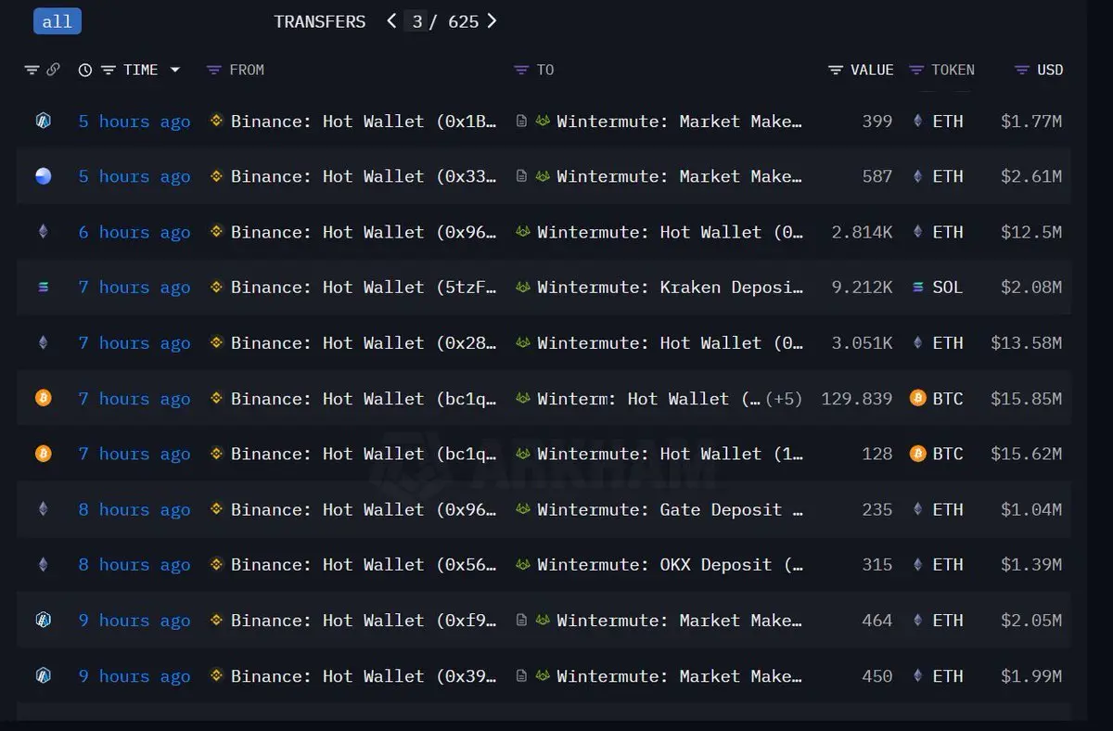Click the 'all' filter button

57,21
